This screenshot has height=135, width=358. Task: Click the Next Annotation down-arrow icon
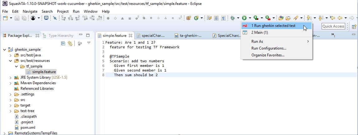click(x=309, y=18)
